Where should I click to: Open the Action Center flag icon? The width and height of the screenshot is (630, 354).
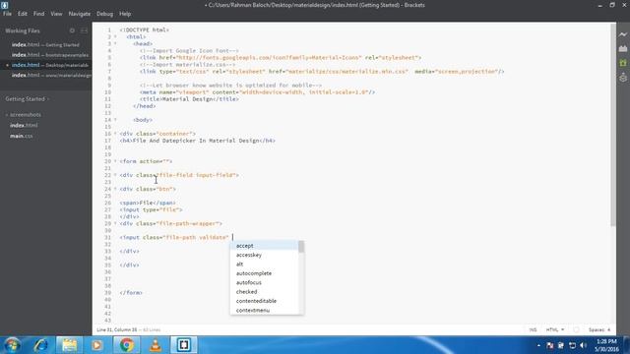(549, 345)
